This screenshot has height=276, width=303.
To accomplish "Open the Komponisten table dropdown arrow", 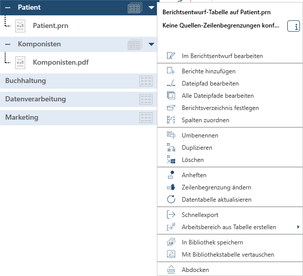I will click(x=151, y=44).
